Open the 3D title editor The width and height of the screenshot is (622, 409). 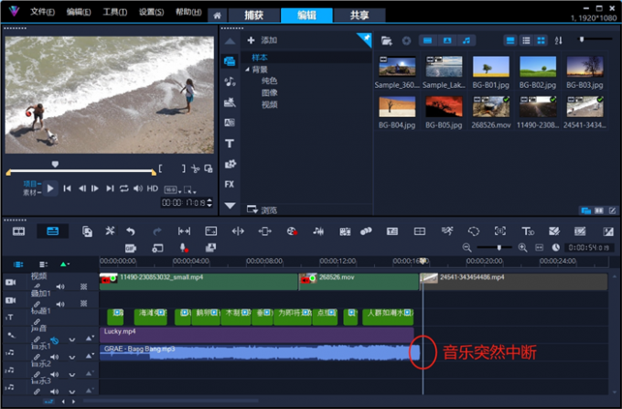[x=528, y=231]
